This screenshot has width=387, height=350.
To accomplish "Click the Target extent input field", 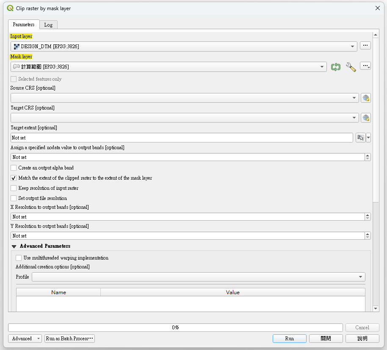I will click(181, 138).
